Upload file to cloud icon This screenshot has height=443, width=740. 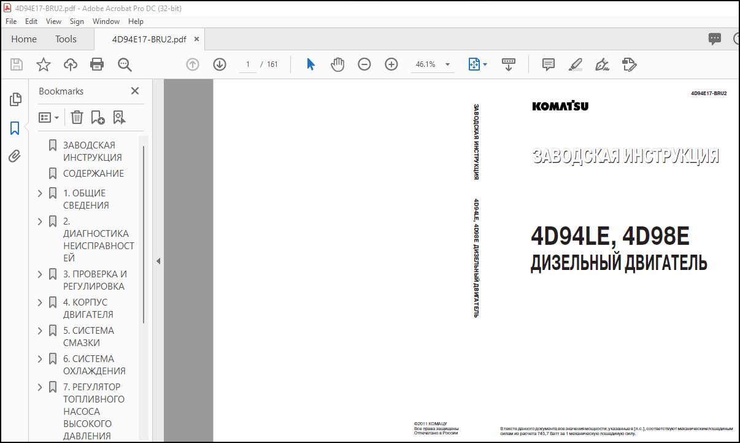pos(71,64)
